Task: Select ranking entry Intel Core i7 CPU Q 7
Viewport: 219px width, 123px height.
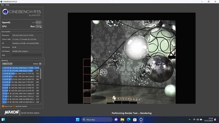Action: point(21,96)
